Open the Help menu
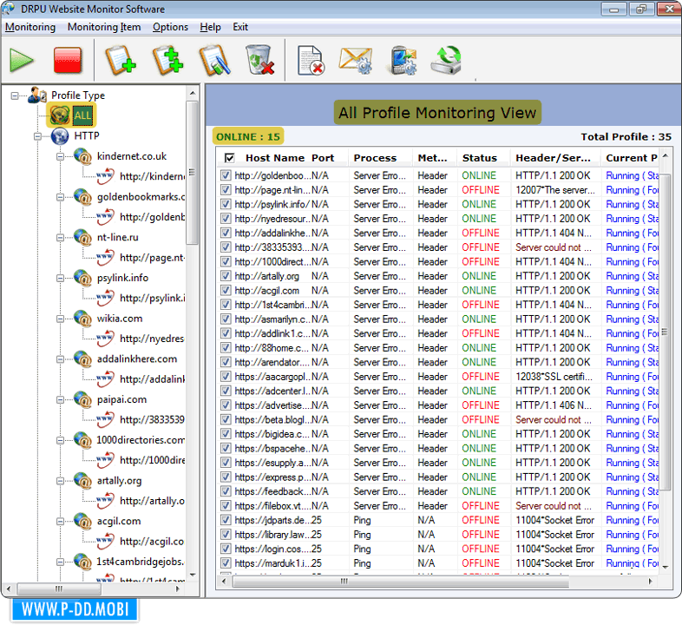The height and width of the screenshot is (625, 682). (x=210, y=27)
